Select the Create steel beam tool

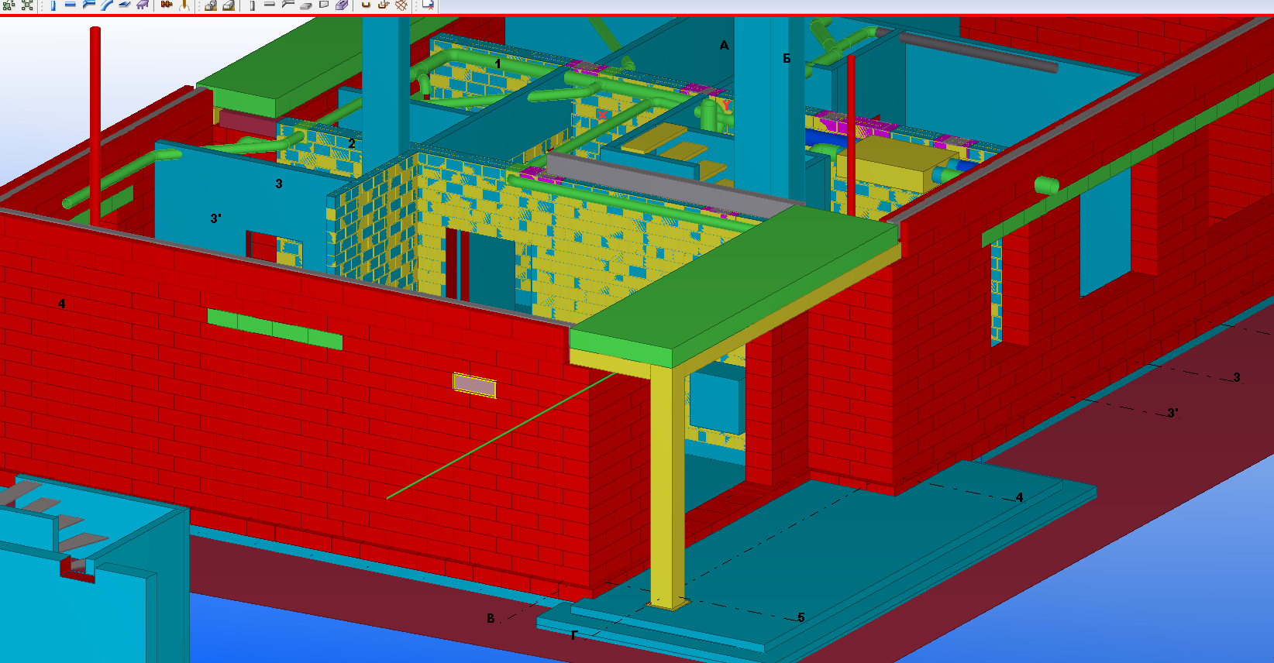(x=71, y=5)
